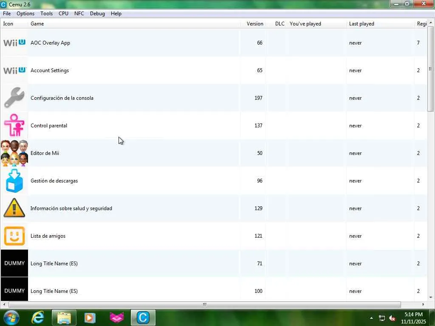Open the Tools menu

point(47,14)
